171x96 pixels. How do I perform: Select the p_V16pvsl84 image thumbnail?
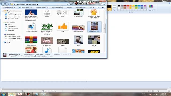coord(47,41)
